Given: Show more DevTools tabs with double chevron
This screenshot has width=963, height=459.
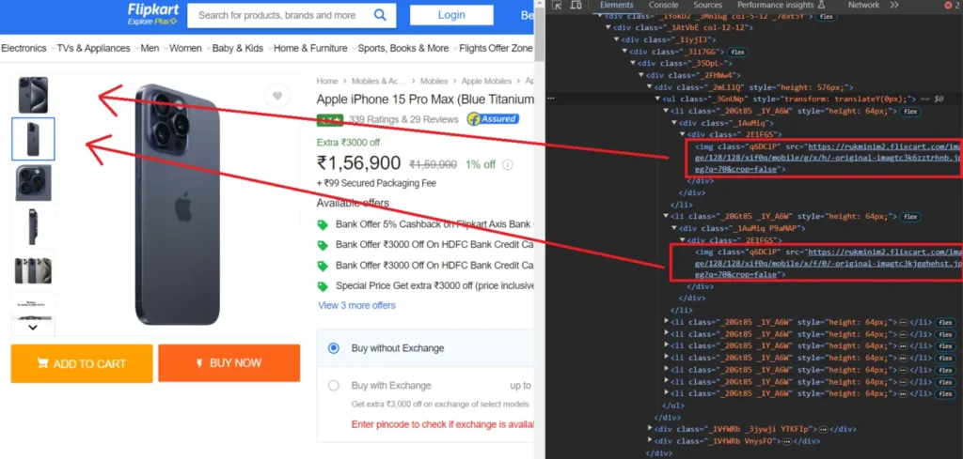Looking at the screenshot, I should tap(894, 5).
